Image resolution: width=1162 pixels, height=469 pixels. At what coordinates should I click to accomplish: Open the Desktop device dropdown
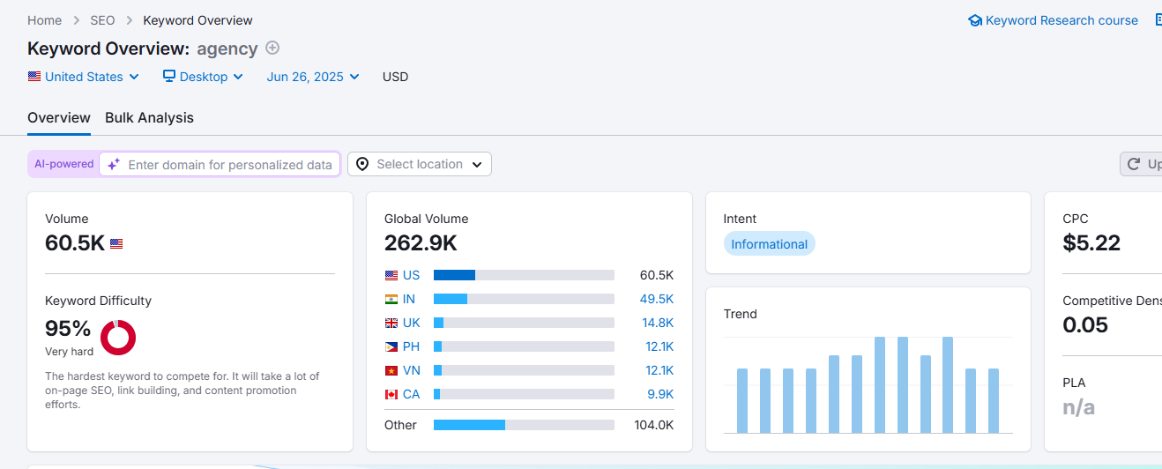(203, 77)
